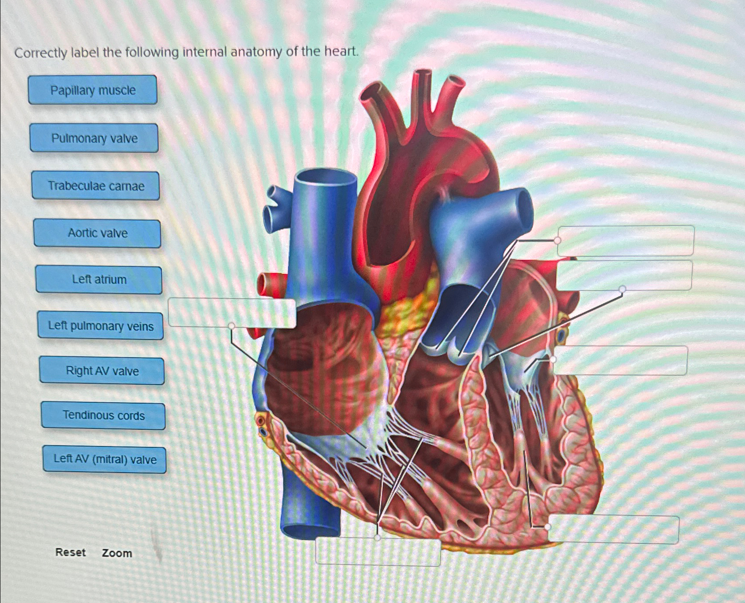Click the Reset link
745x603 pixels.
pos(70,552)
